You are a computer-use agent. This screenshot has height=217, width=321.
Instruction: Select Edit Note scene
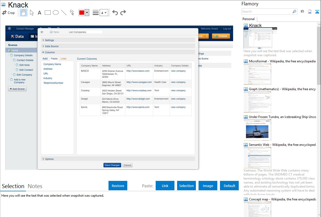click(x=24, y=65)
